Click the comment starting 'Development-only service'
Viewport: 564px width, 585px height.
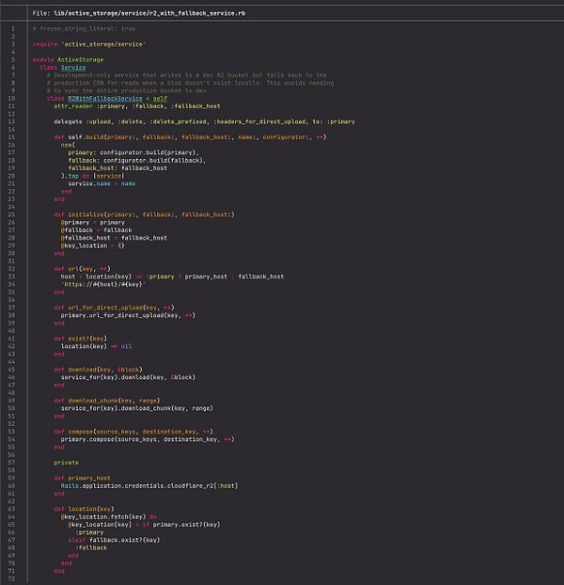[x=186, y=75]
